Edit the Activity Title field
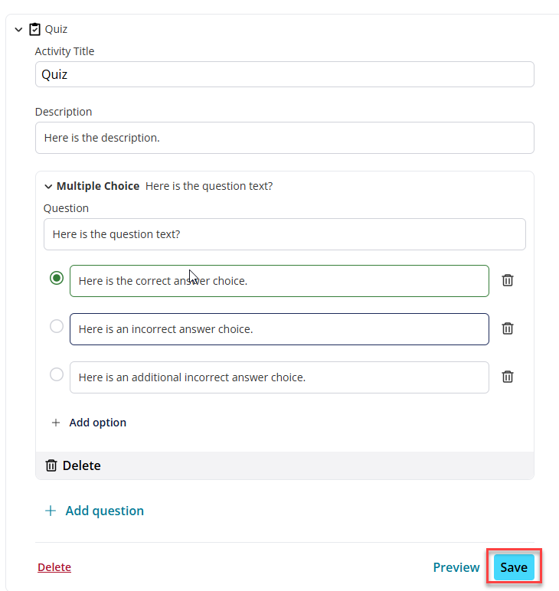Screen dimensions: 559x591 pos(285,74)
